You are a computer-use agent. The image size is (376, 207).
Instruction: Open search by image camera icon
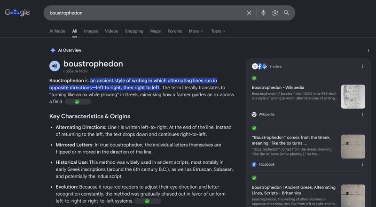[275, 13]
